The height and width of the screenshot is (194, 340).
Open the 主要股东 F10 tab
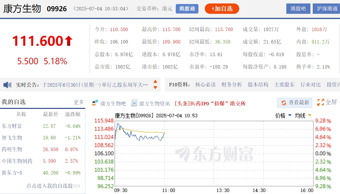(284, 85)
